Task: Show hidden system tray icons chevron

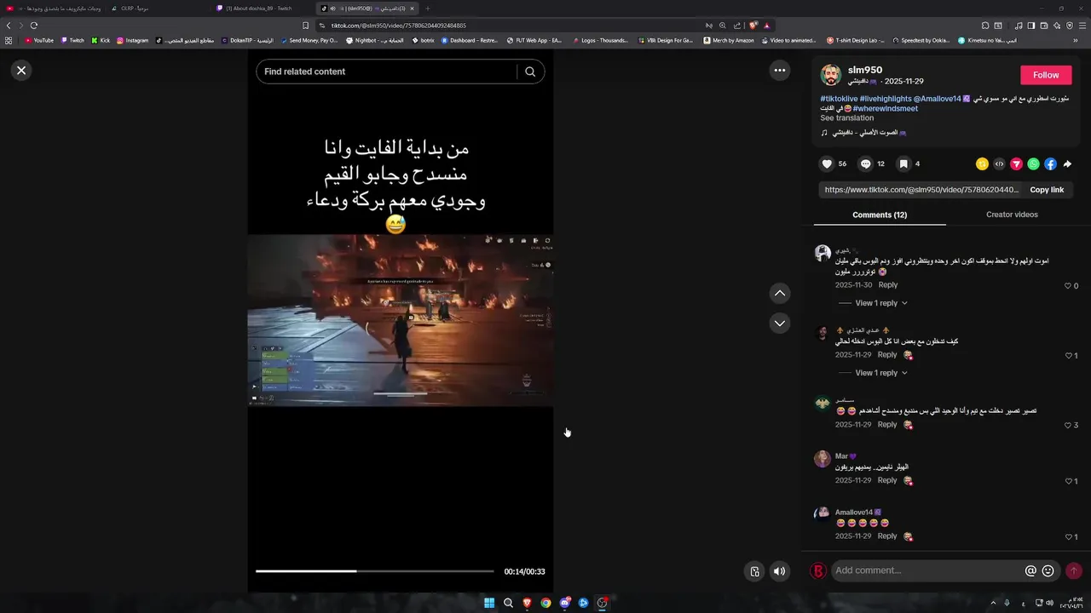Action: [993, 603]
